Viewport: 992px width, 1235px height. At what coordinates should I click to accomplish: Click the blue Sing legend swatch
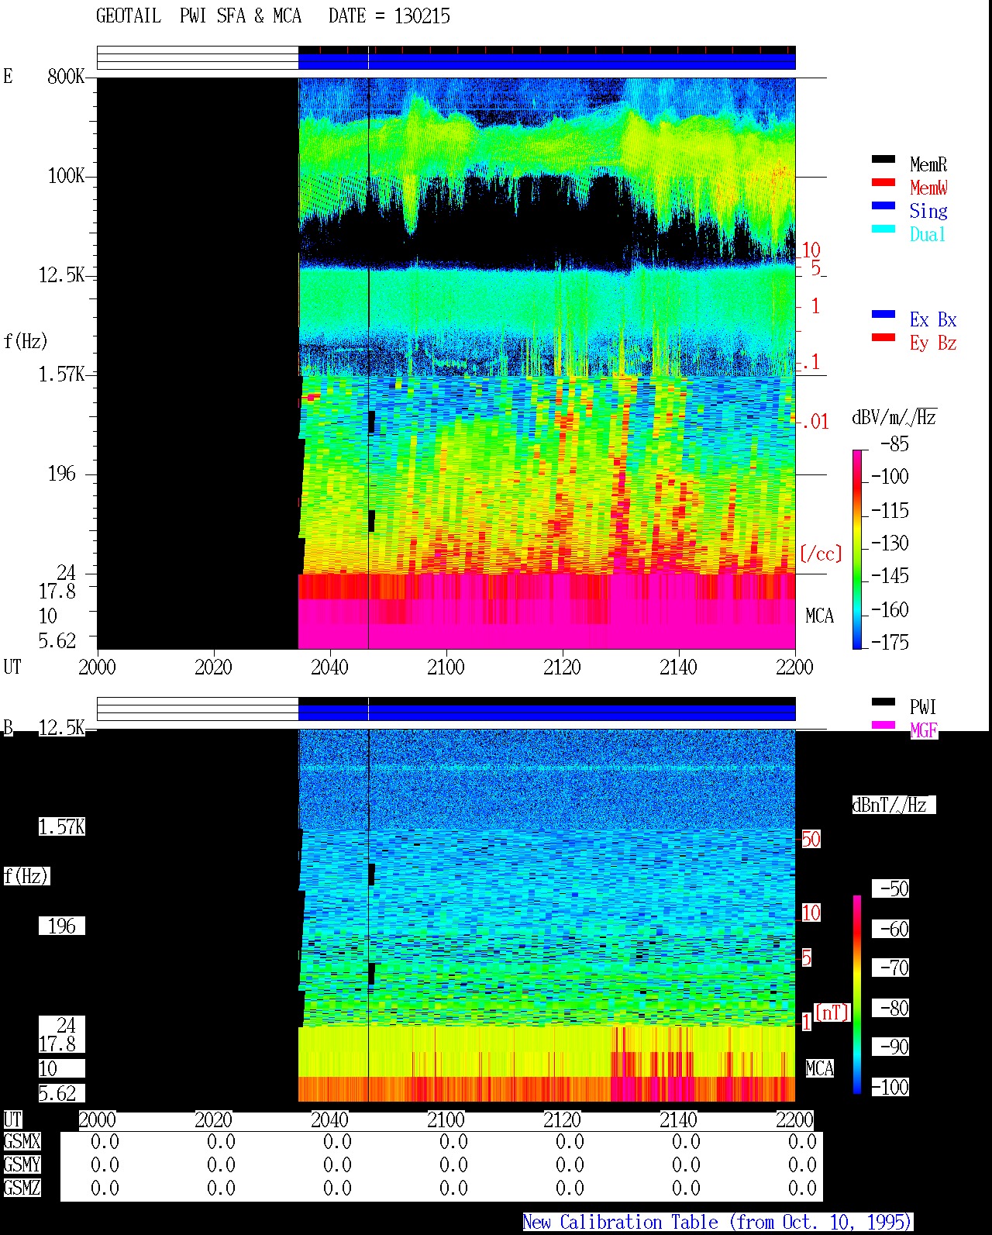(x=883, y=206)
